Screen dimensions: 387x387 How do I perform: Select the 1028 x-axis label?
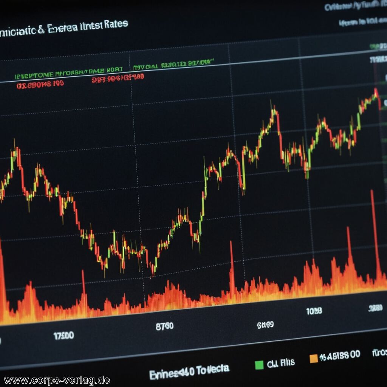pyautogui.click(x=314, y=311)
